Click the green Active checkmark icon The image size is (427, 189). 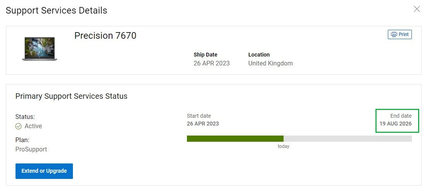click(19, 126)
